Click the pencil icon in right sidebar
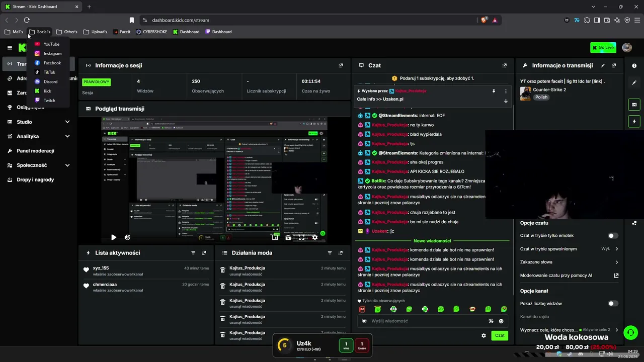The width and height of the screenshot is (644, 362). click(634, 82)
